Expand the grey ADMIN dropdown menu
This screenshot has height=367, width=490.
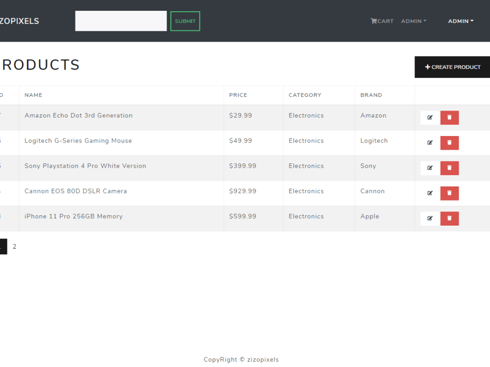pos(414,21)
